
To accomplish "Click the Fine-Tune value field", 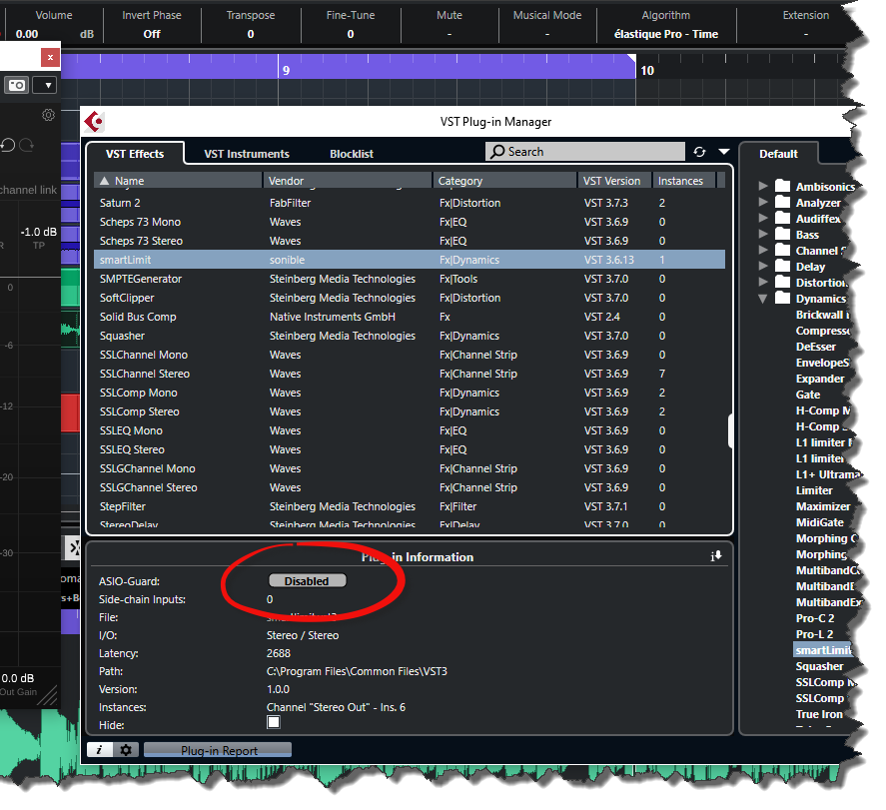I will 351,34.
